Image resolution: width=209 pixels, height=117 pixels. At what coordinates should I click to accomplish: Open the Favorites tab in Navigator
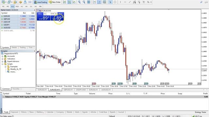pyautogui.click(x=16, y=89)
